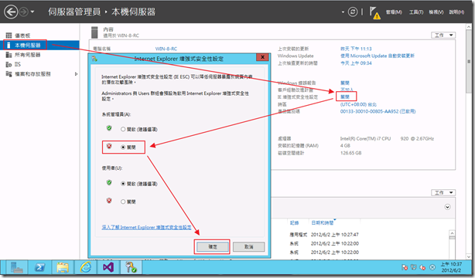Select 檔案和存放服務 in the sidebar

pos(32,74)
